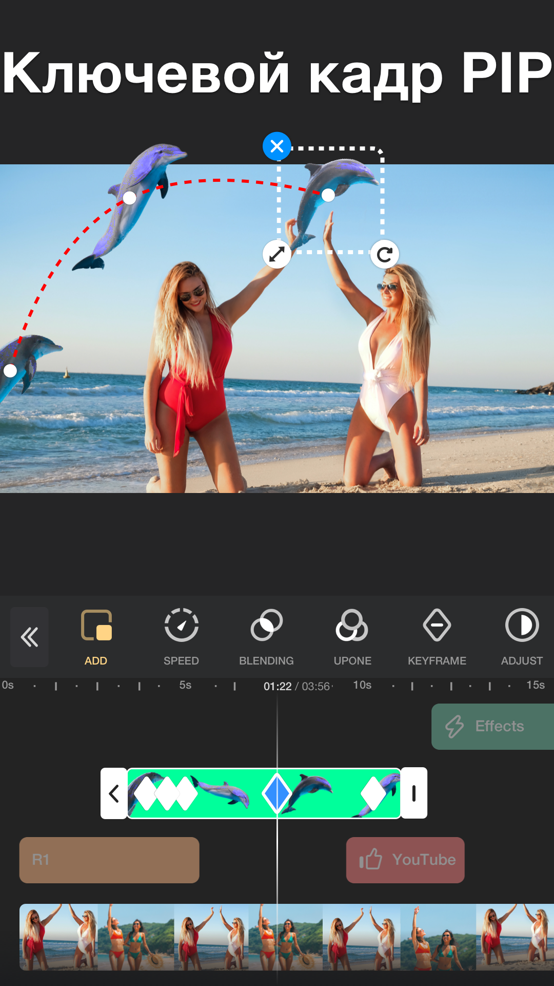Tap the rotate handle on dolphin overlay
The width and height of the screenshot is (554, 986).
tap(385, 254)
